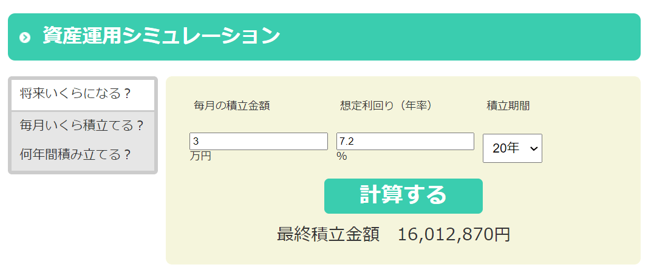Open the 20年 period dropdown
The width and height of the screenshot is (651, 273).
pos(513,148)
